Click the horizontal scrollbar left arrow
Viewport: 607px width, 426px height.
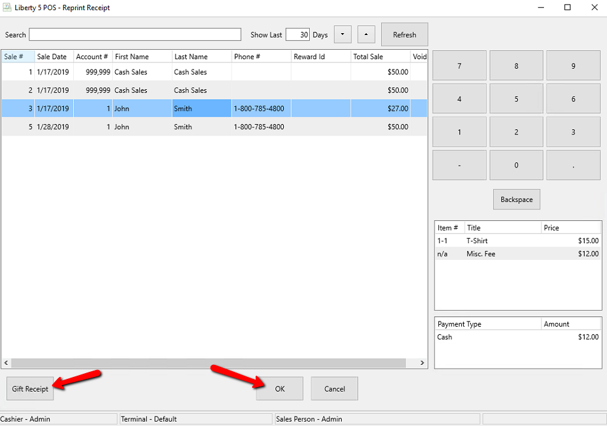pyautogui.click(x=6, y=363)
